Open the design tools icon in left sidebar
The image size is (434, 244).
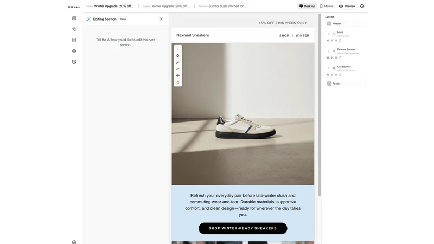click(x=74, y=29)
